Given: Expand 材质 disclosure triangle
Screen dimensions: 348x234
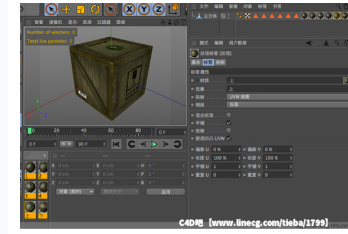Looking at the screenshot, I should point(197,80).
